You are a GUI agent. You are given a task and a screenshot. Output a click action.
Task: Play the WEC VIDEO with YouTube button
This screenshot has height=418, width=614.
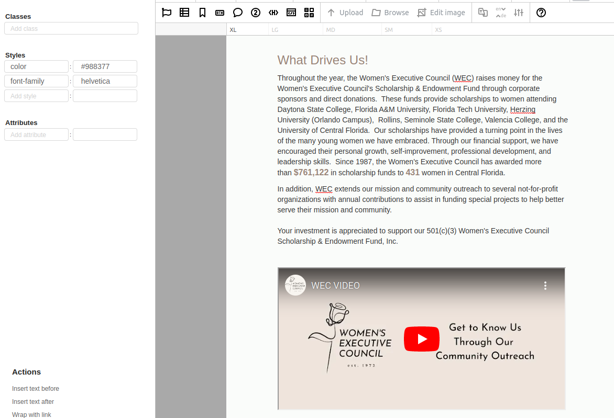(422, 339)
